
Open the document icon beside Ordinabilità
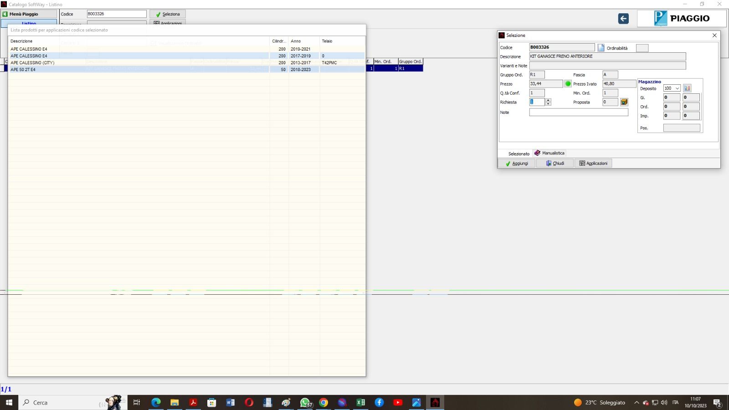click(x=601, y=48)
